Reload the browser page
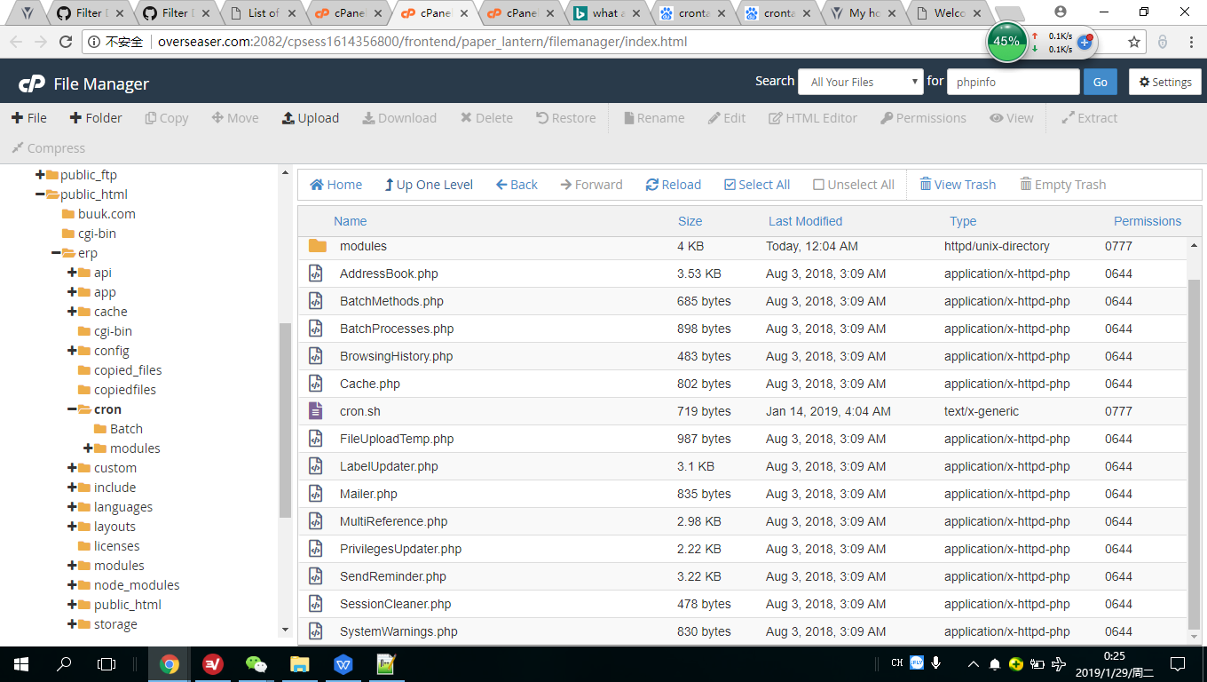1207x682 pixels. coord(65,42)
